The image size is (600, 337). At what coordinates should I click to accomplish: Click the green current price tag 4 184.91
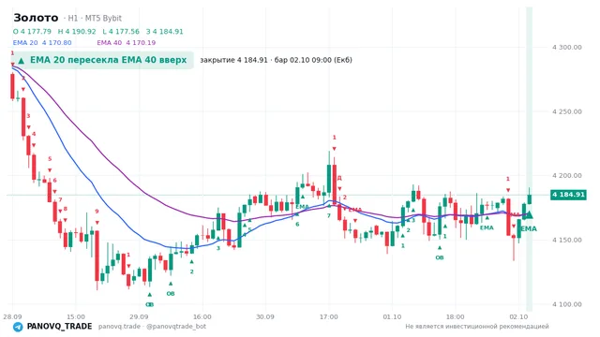[568, 195]
